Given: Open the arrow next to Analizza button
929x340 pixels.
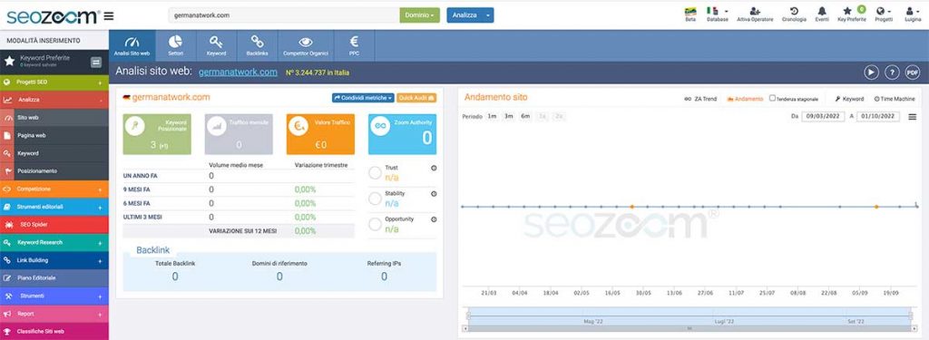Looking at the screenshot, I should pos(487,15).
